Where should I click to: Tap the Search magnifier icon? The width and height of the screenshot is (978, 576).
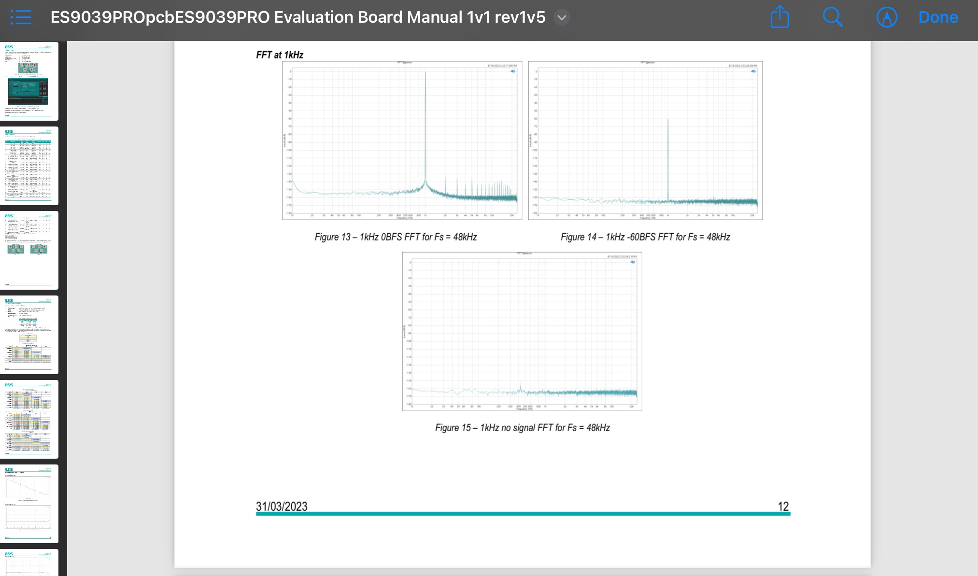point(833,17)
